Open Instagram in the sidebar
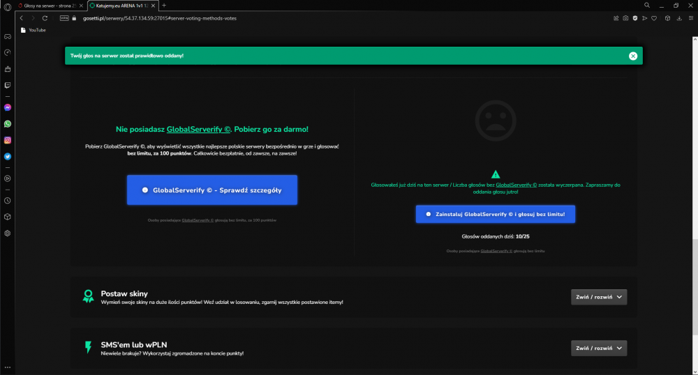This screenshot has width=698, height=375. [8, 140]
